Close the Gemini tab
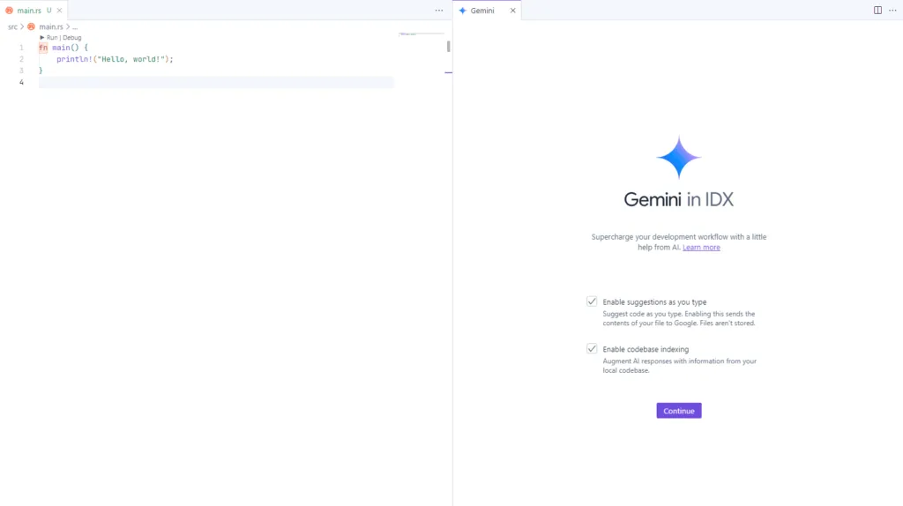903x506 pixels. (x=512, y=11)
